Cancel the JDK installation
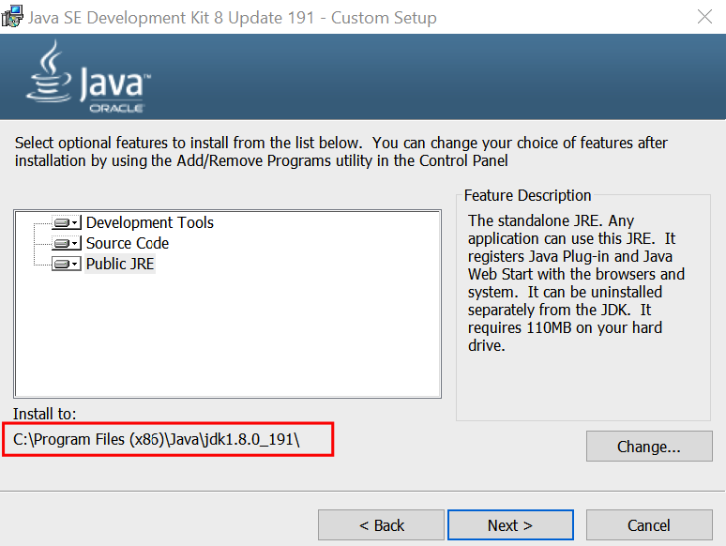This screenshot has height=546, width=726. click(649, 525)
